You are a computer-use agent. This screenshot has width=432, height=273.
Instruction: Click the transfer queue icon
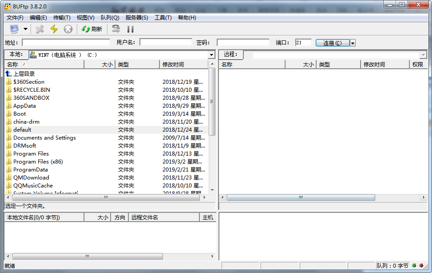coord(115,29)
